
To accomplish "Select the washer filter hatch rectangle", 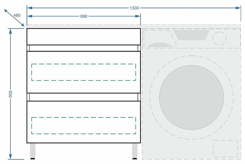I will point(225,149).
